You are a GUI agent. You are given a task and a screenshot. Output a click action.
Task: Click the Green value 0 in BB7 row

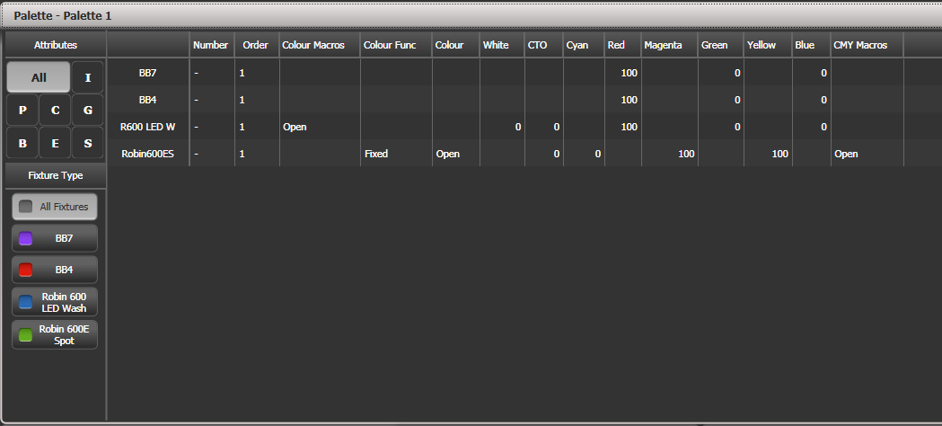tap(737, 73)
